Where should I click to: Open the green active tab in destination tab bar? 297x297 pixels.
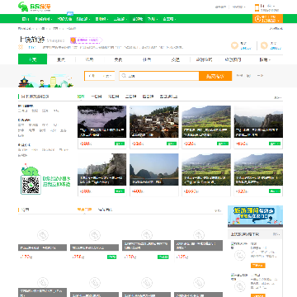[32, 59]
